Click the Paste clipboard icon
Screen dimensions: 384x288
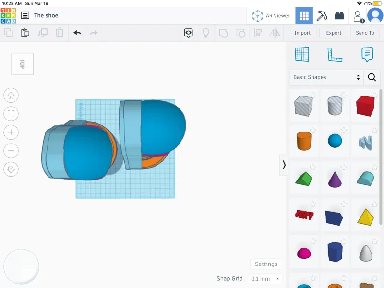pos(25,33)
